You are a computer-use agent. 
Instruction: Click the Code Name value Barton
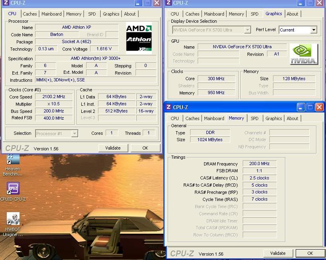tap(57, 34)
